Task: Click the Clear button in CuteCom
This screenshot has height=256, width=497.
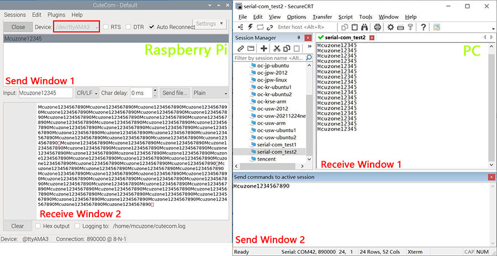Action: pyautogui.click(x=18, y=226)
